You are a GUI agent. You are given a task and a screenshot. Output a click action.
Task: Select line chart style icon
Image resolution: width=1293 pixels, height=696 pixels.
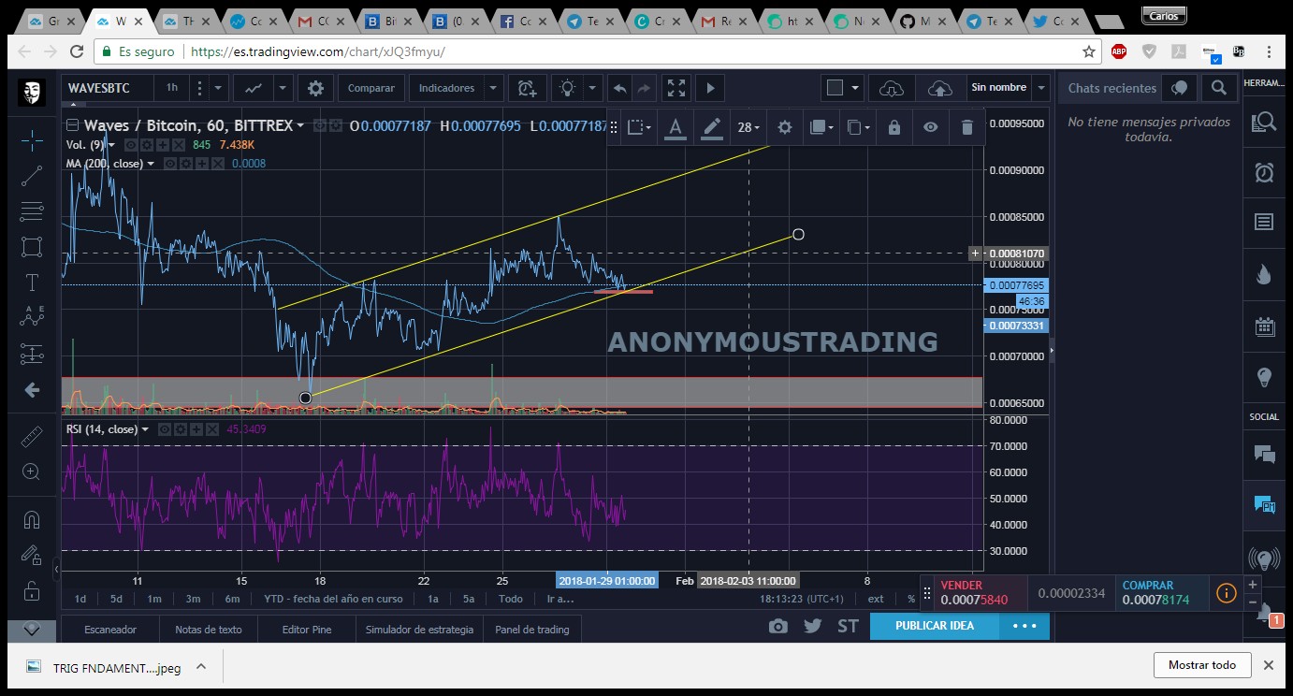(254, 88)
